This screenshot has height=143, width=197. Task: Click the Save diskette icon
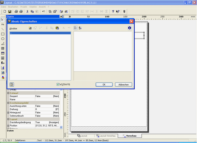[10, 11]
